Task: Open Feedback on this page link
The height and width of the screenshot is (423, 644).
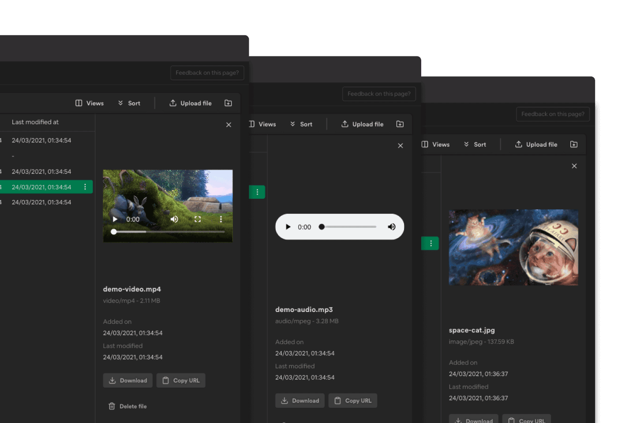Action: pyautogui.click(x=207, y=73)
